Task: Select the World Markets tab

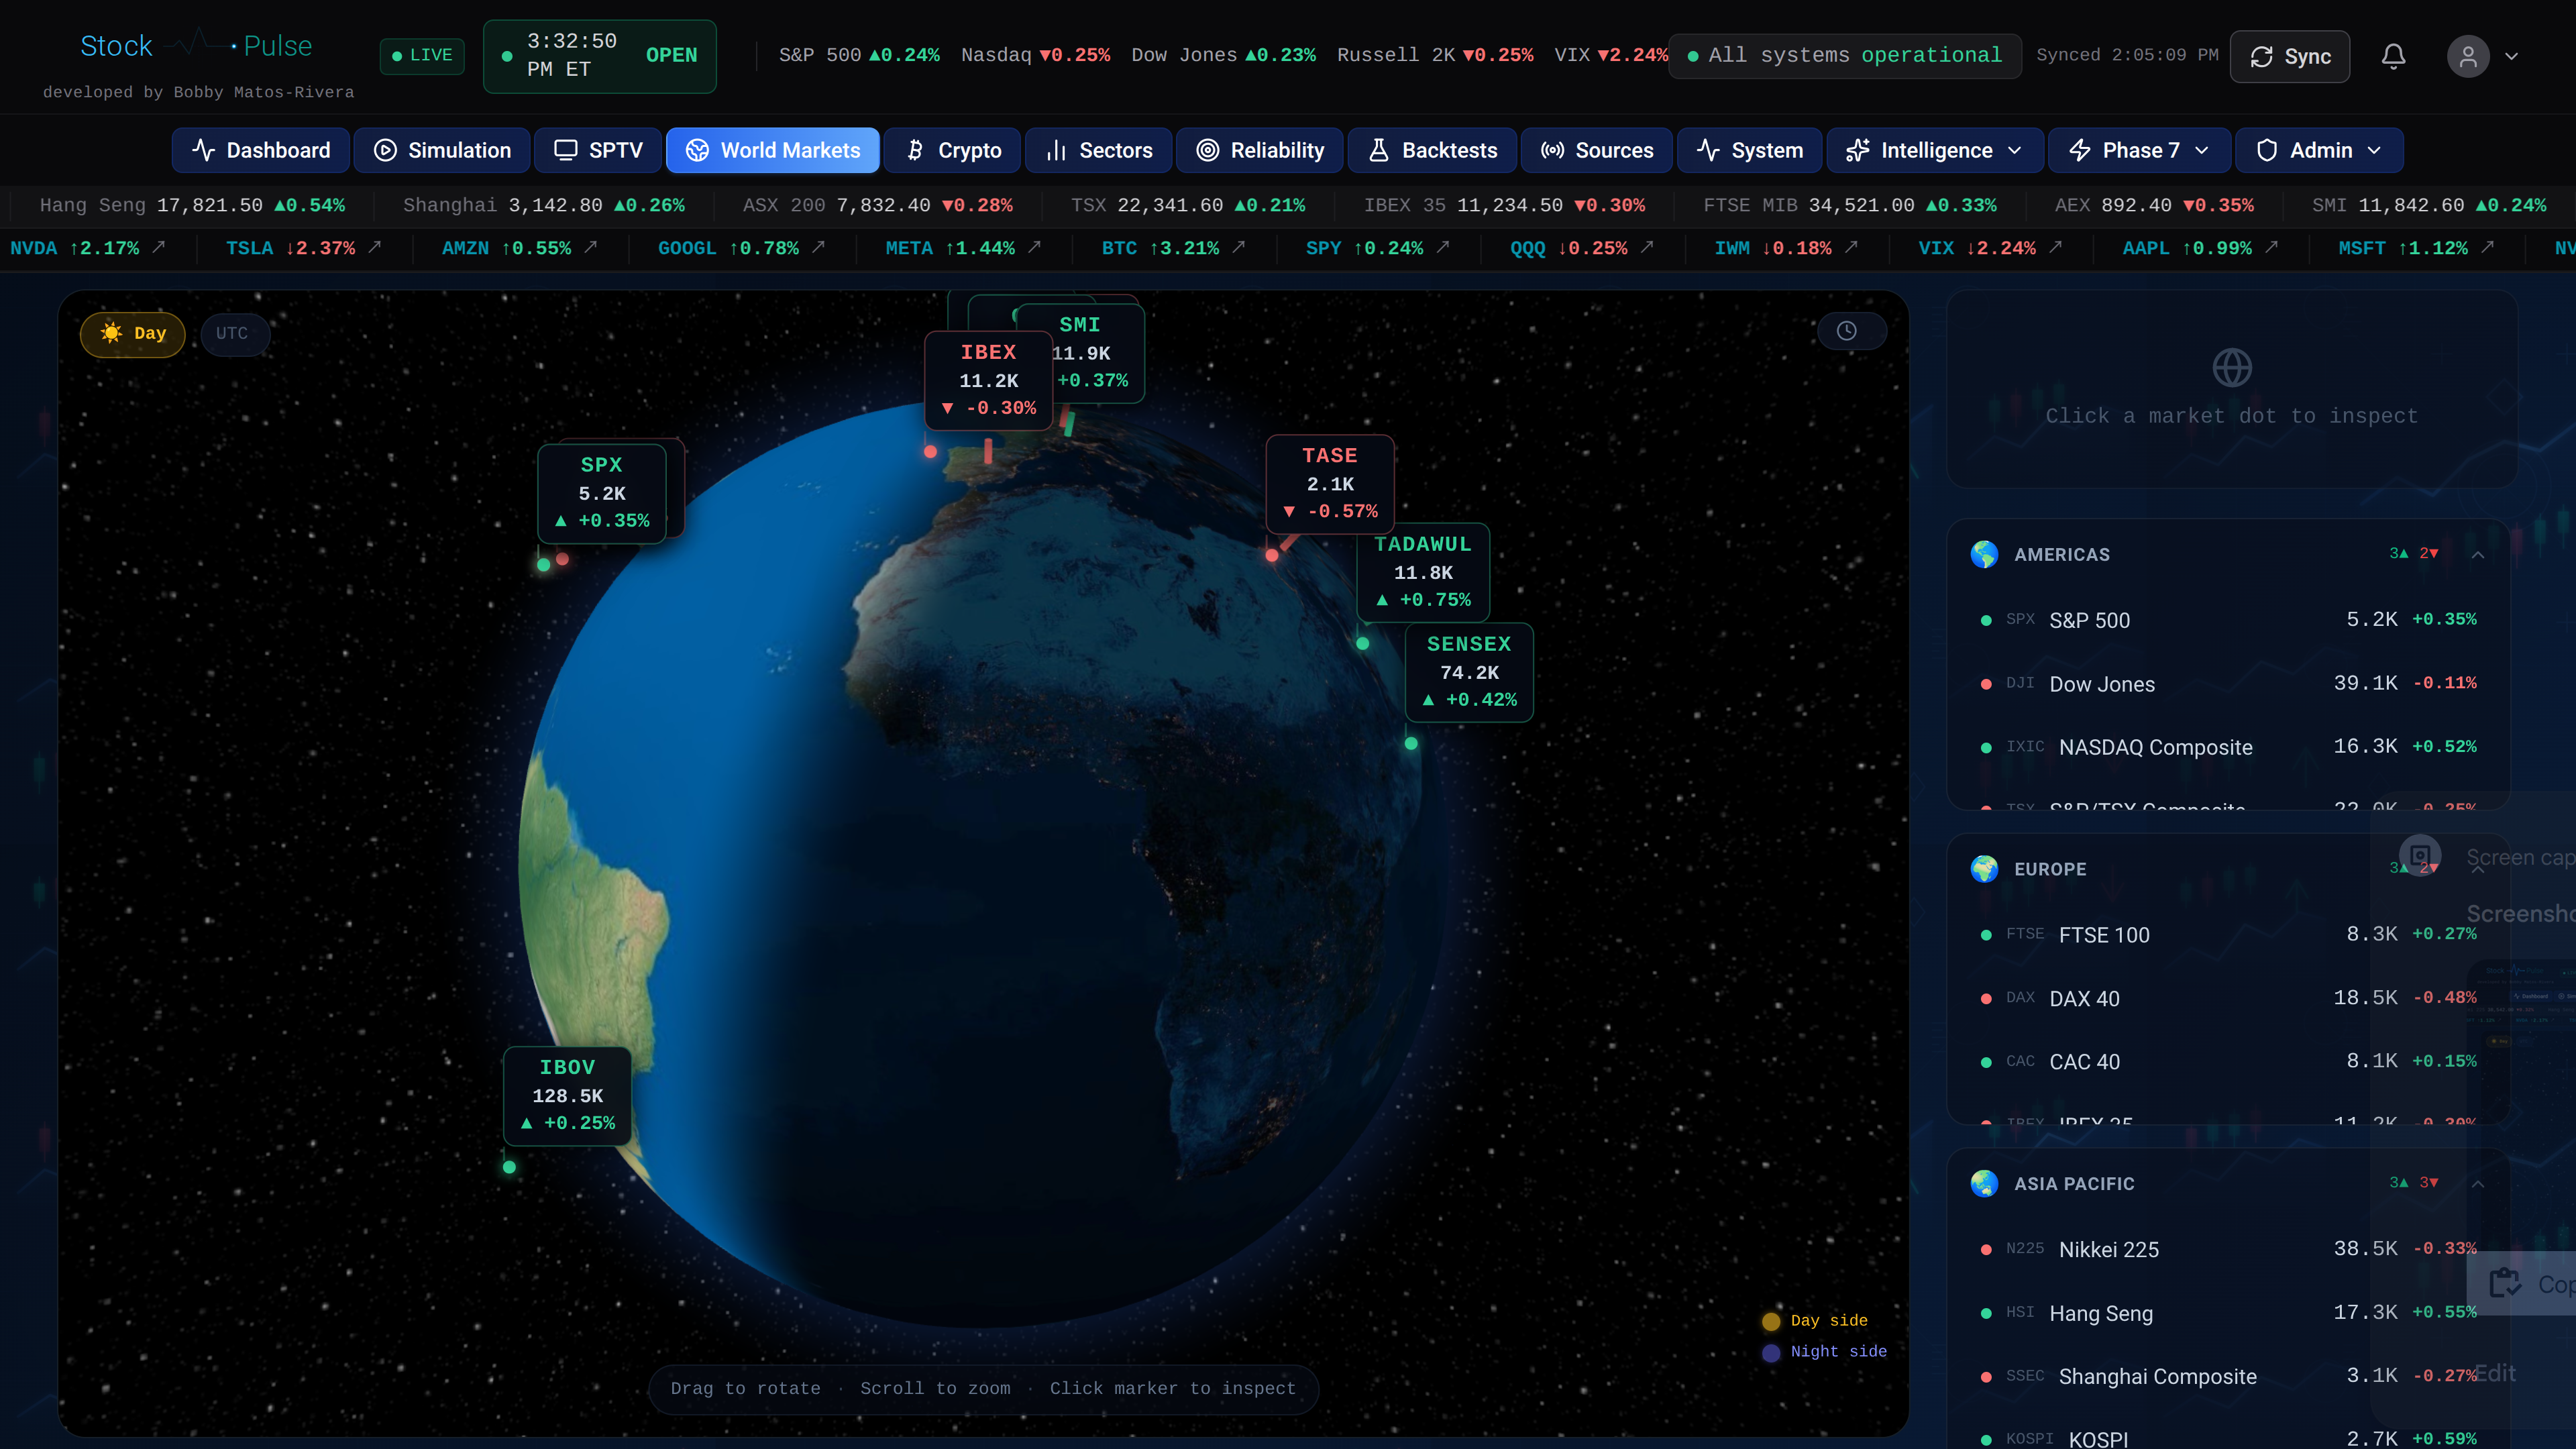Action: [772, 150]
